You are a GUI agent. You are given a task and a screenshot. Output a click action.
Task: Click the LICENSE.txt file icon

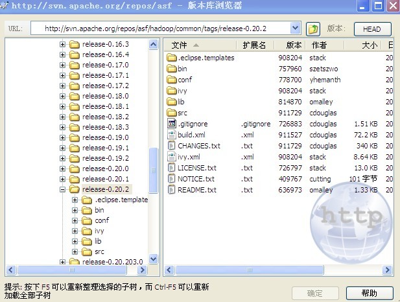click(x=171, y=168)
